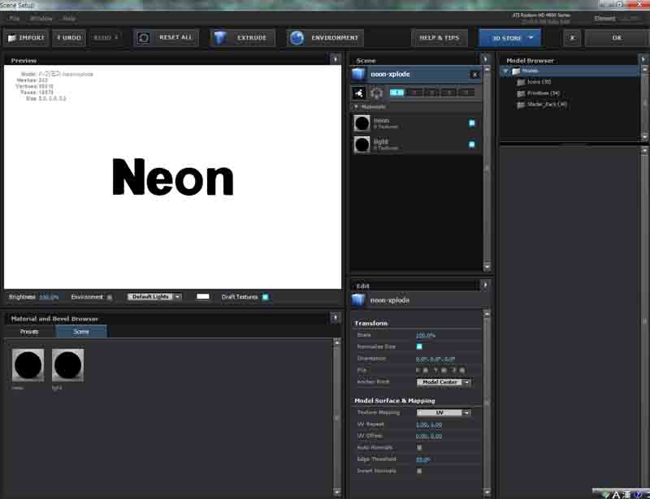Toggle the Neon material enable checkbox
650x499 pixels.
472,123
